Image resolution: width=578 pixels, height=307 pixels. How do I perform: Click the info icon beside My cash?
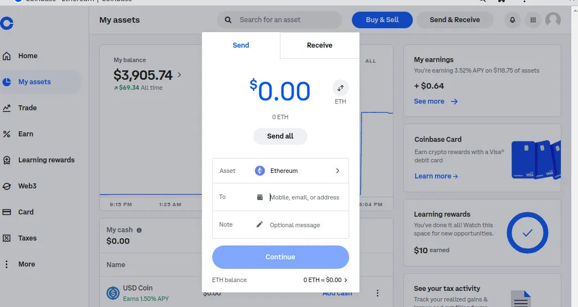tap(139, 230)
